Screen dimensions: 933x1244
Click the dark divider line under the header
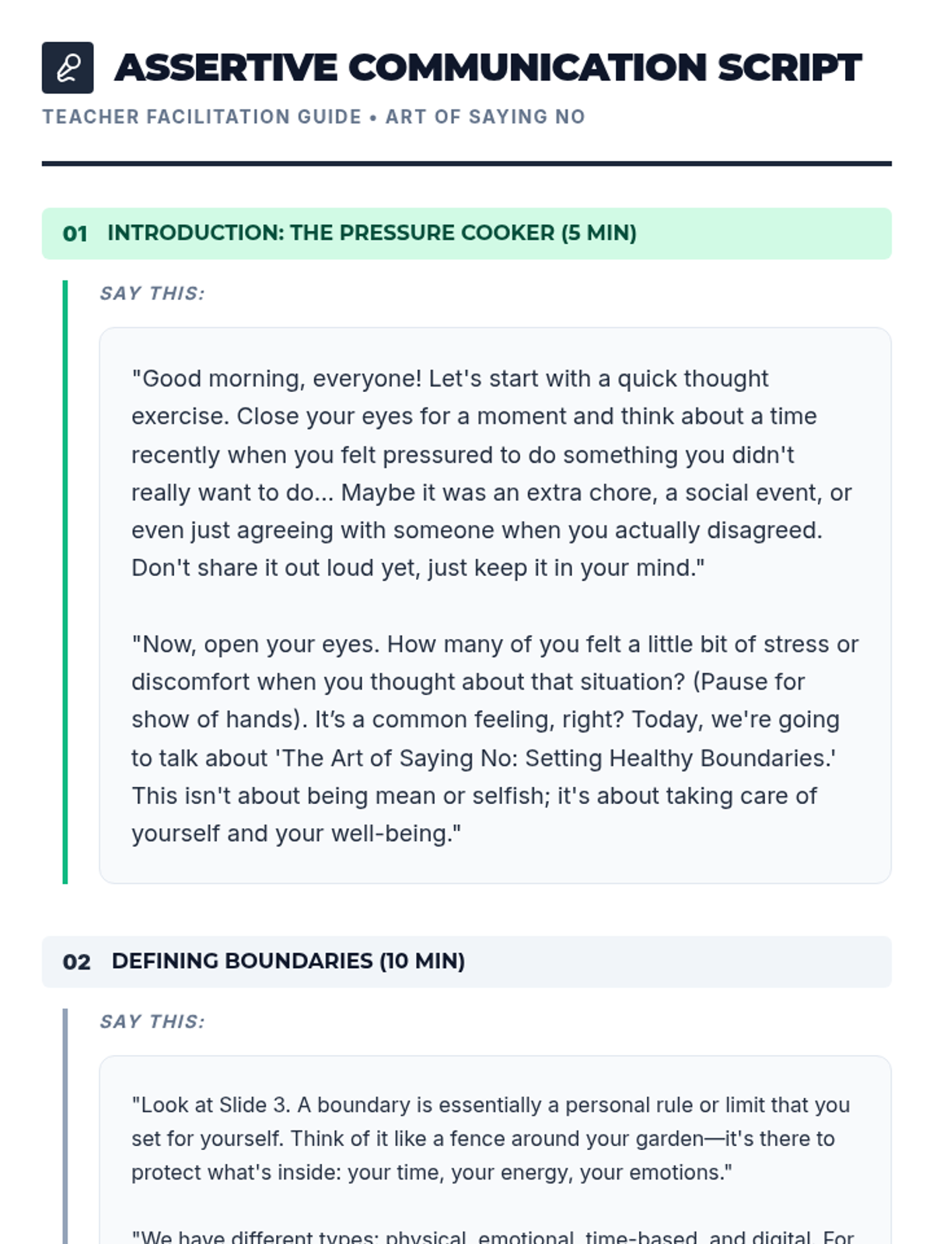click(466, 163)
